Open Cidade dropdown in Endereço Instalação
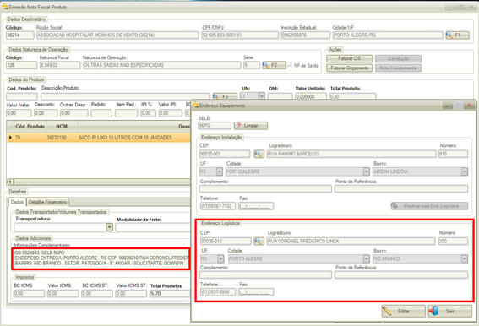 tap(367, 171)
